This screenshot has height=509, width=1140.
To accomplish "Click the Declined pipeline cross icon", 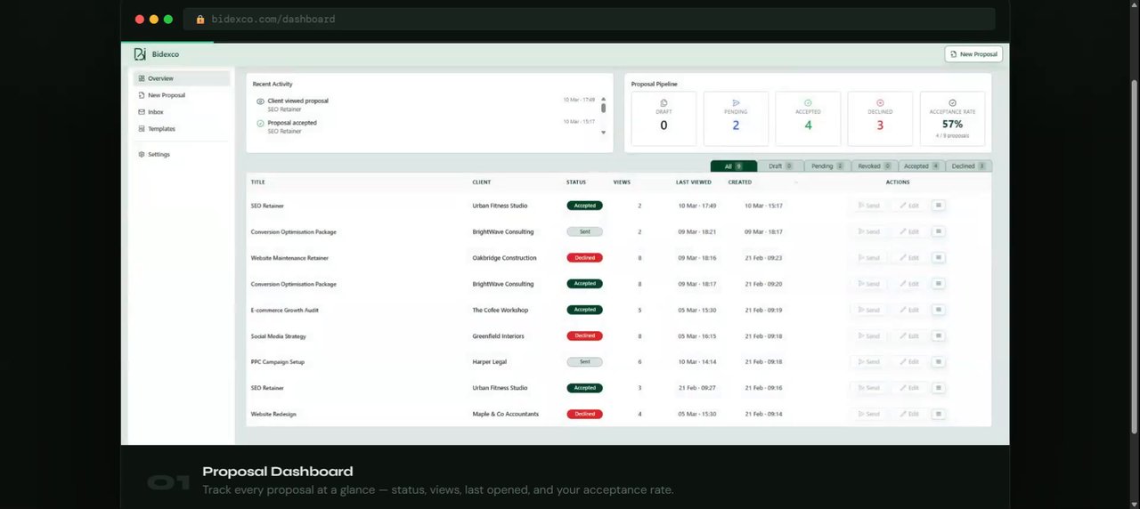I will [x=880, y=103].
